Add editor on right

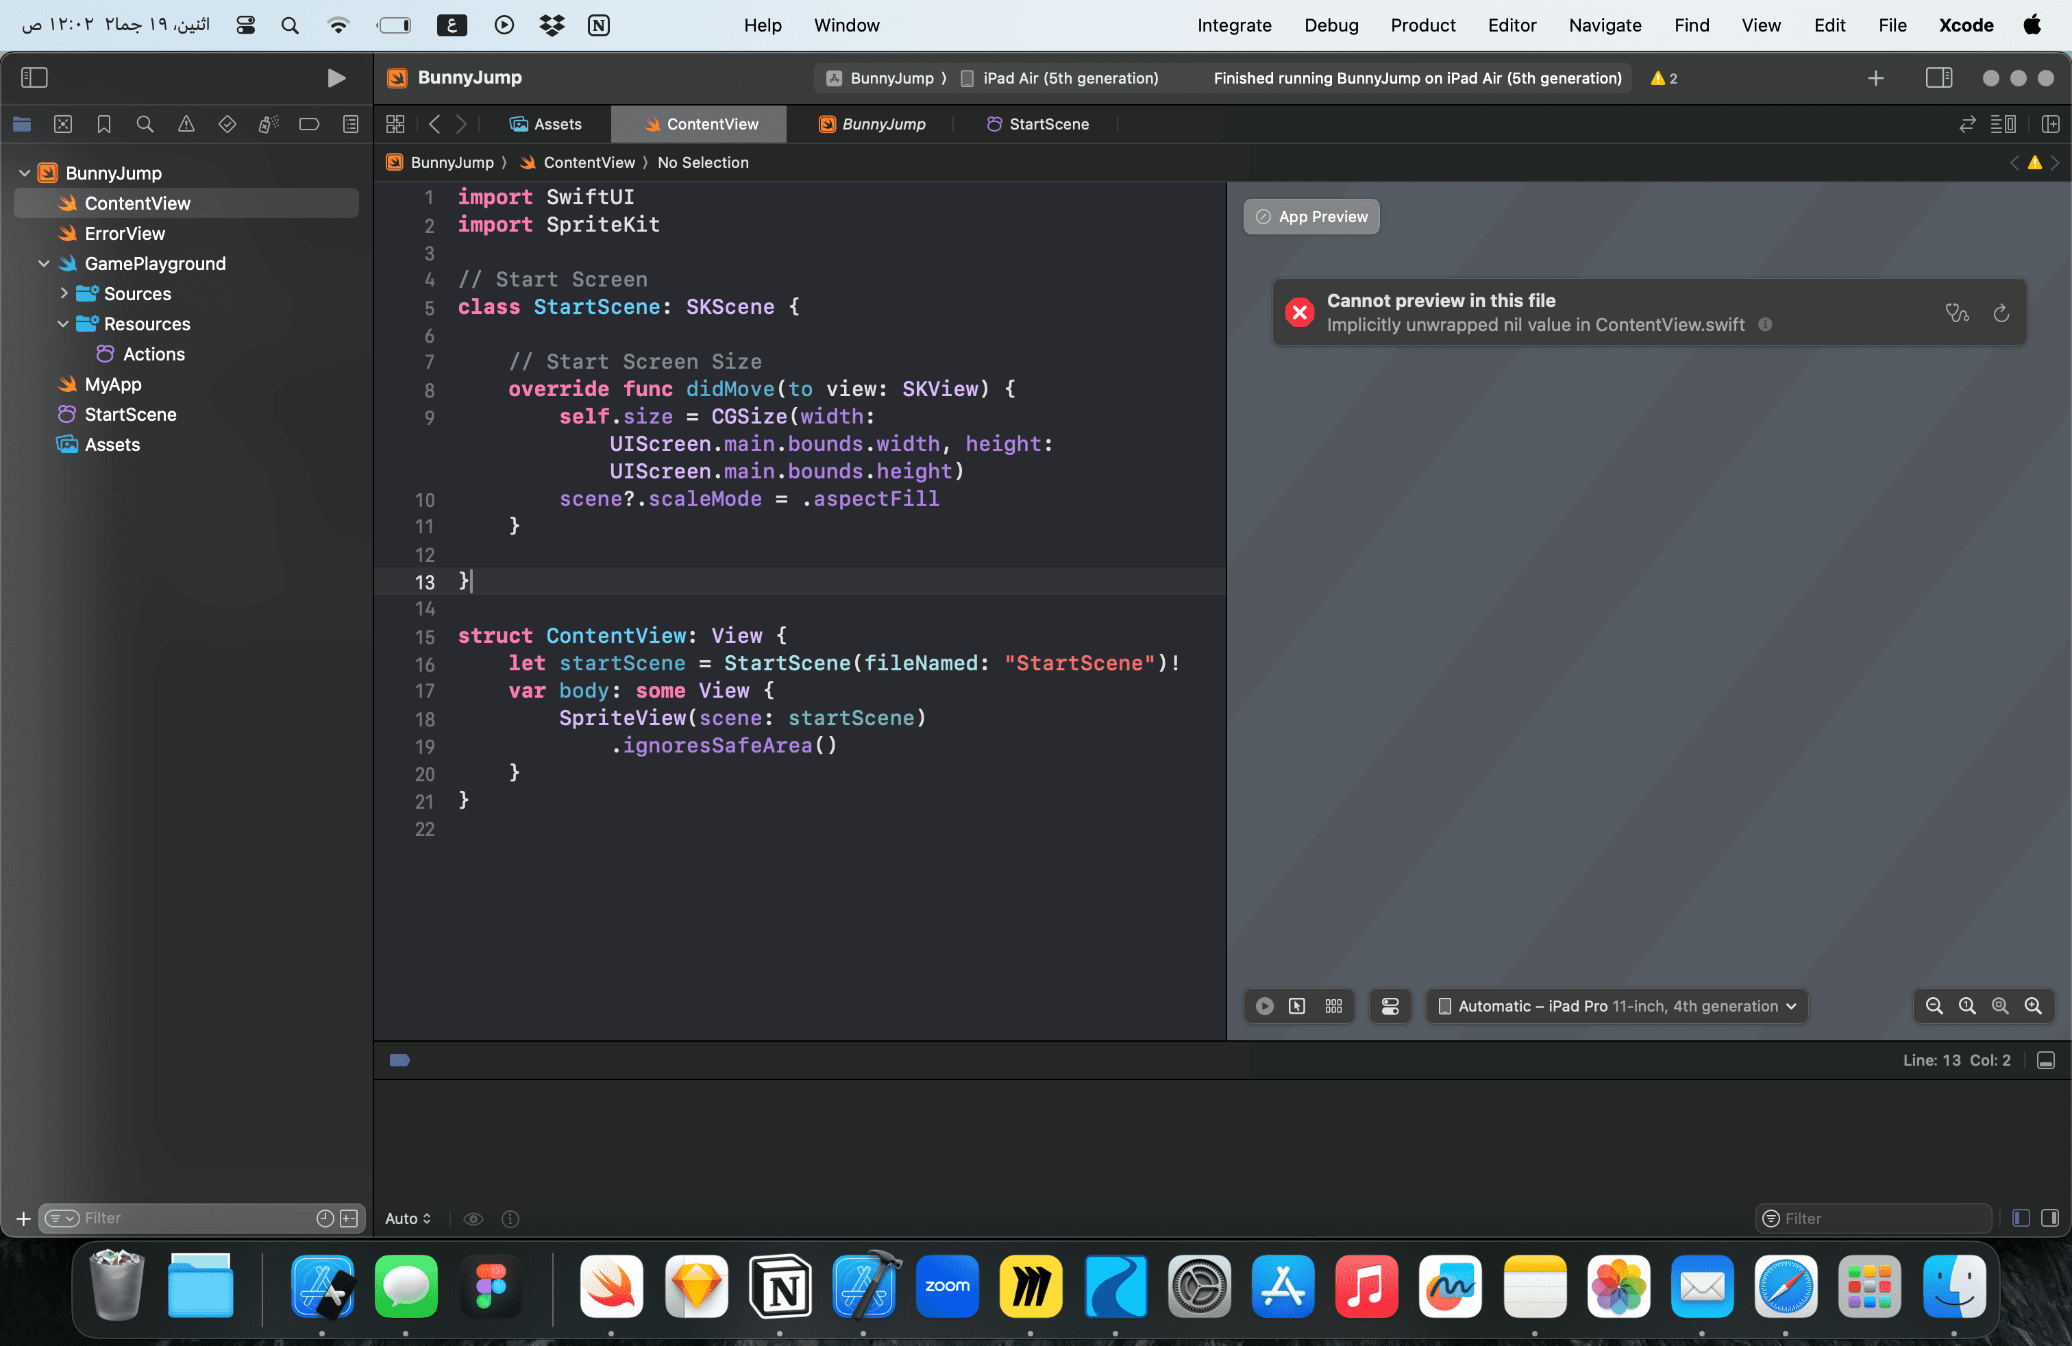point(2050,125)
